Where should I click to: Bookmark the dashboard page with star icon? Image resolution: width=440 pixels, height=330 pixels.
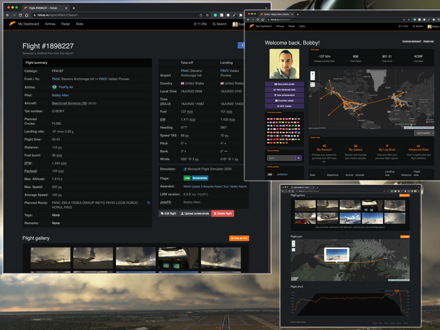(409, 20)
